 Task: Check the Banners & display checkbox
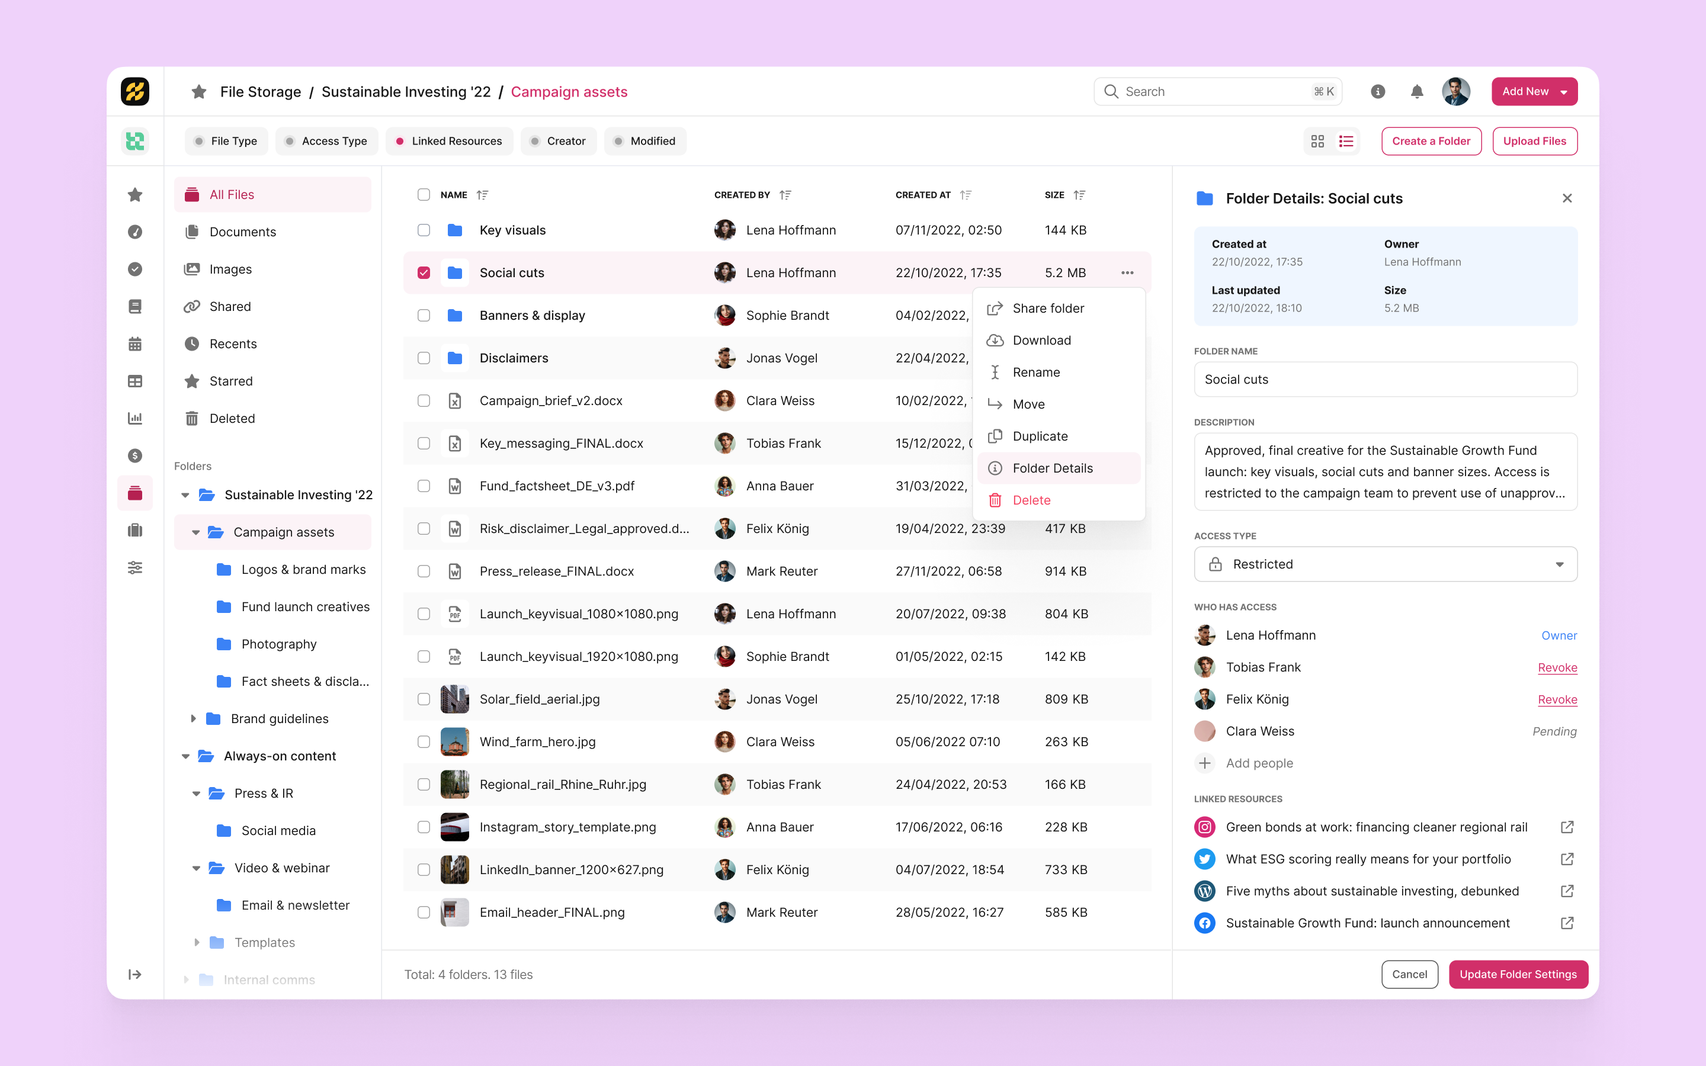point(424,315)
